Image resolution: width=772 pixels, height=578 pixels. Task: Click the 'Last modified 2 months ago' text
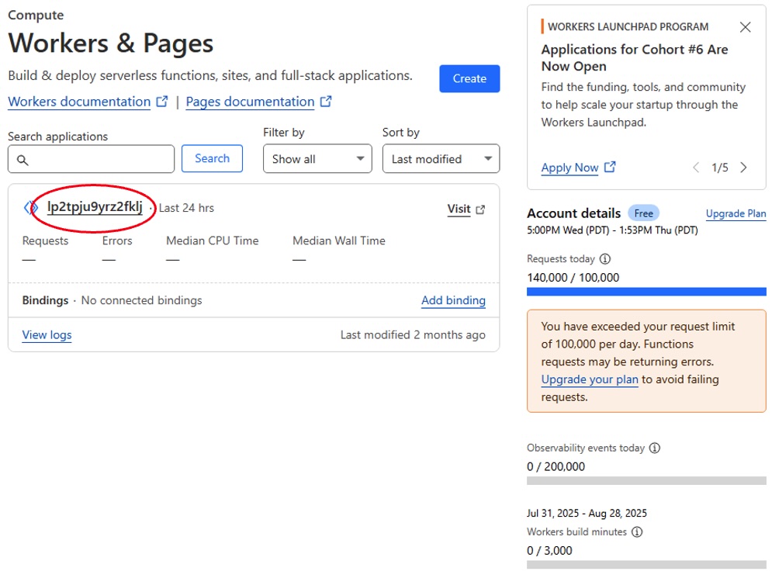(x=413, y=335)
